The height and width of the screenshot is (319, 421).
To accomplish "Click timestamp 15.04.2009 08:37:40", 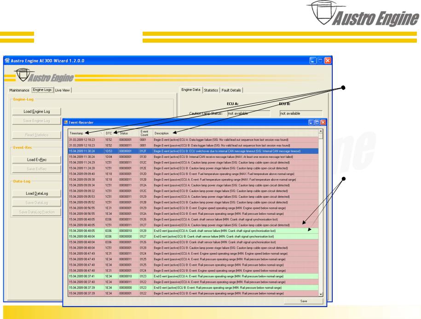I will tap(81, 282).
